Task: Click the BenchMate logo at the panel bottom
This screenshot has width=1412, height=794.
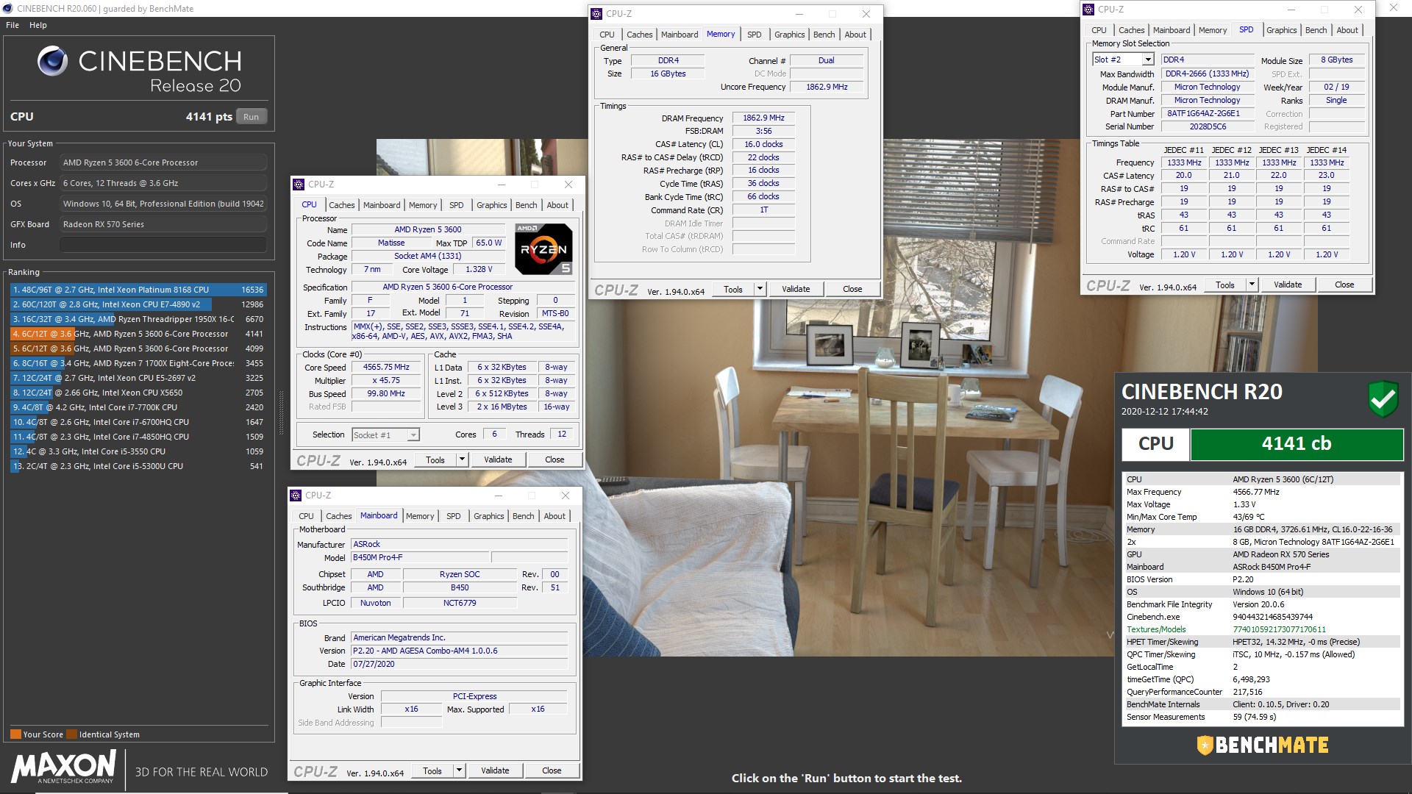Action: tap(1262, 745)
